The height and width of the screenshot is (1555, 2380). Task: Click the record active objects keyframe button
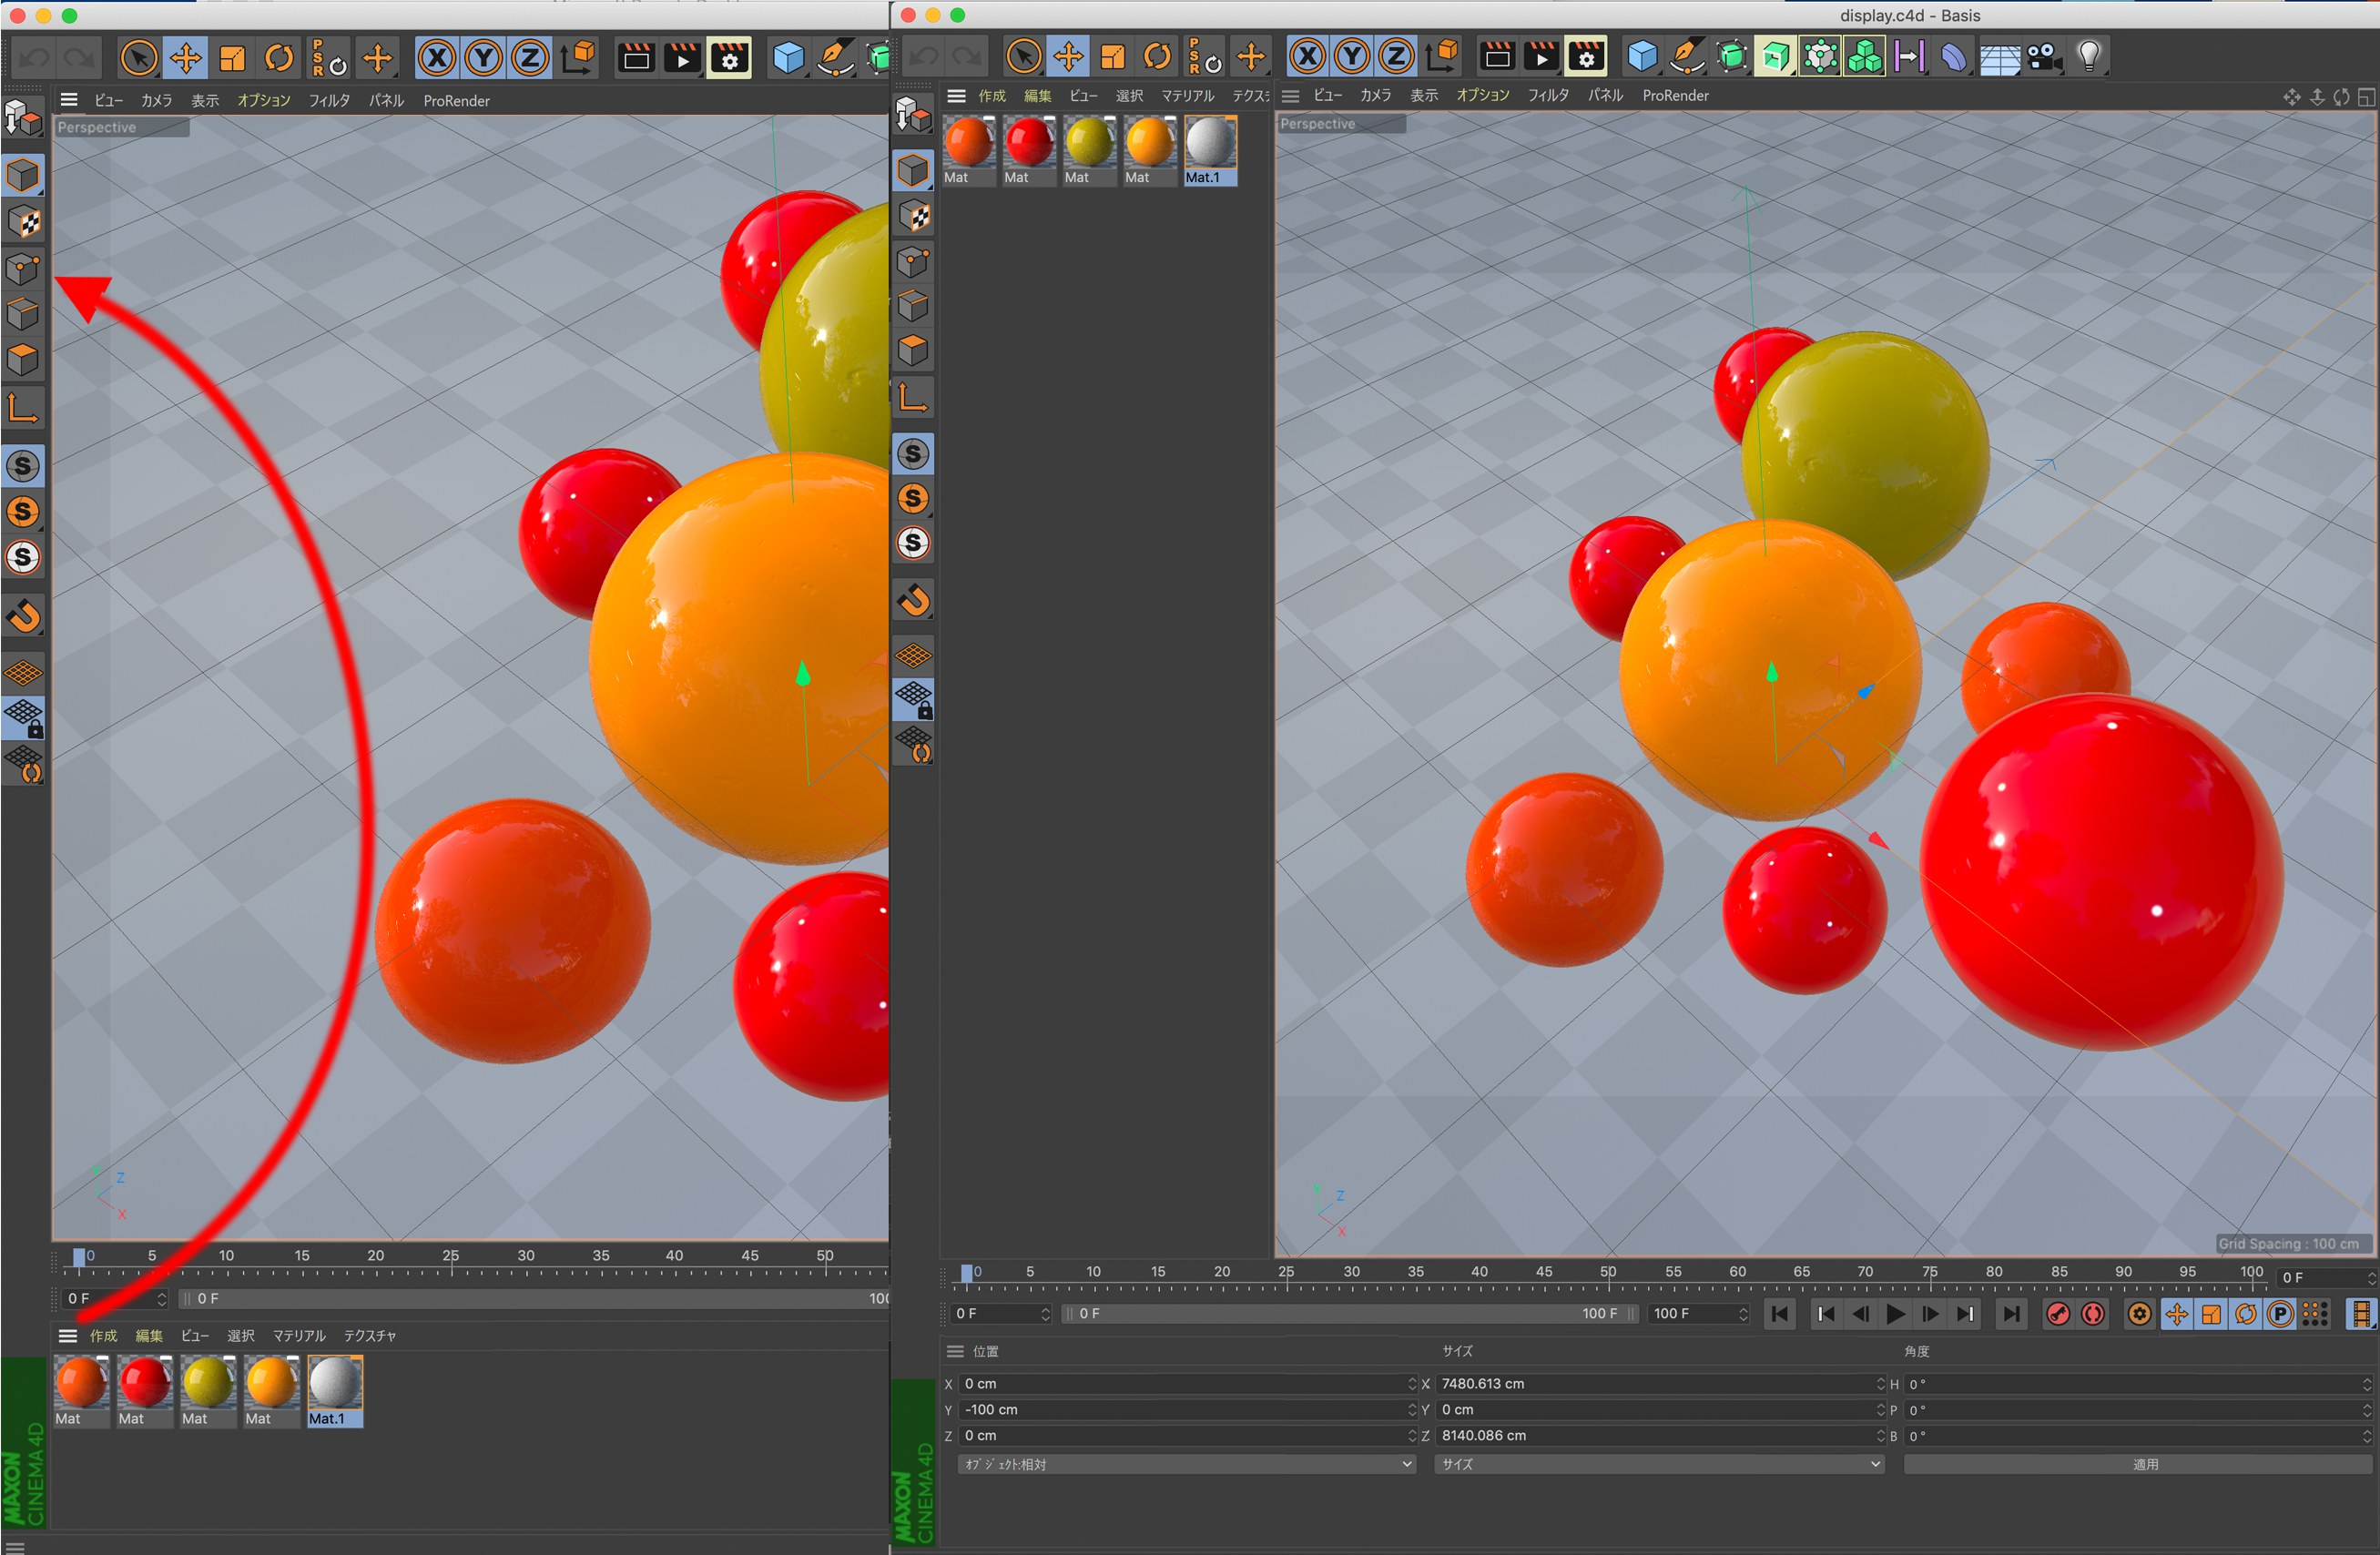(x=2057, y=1314)
